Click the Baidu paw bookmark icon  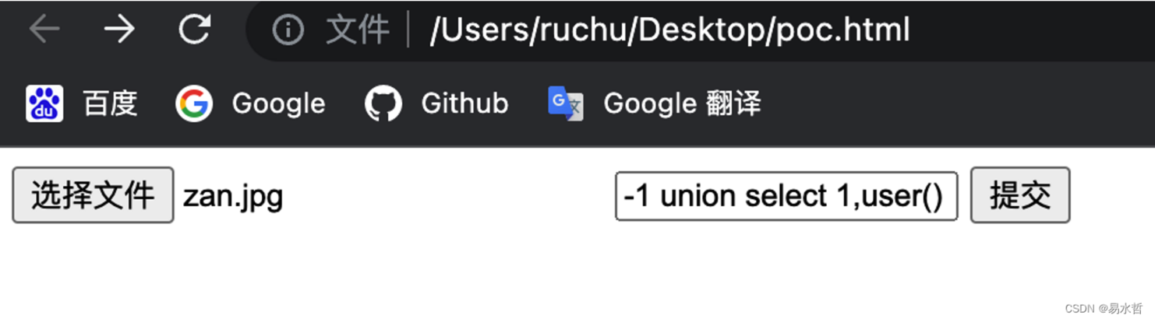[44, 103]
